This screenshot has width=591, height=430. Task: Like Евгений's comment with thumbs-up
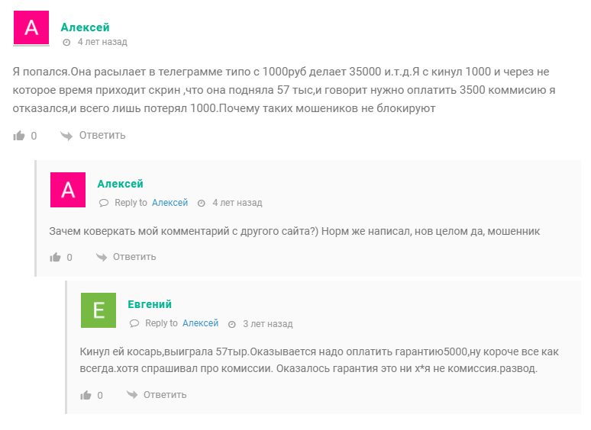tap(86, 395)
